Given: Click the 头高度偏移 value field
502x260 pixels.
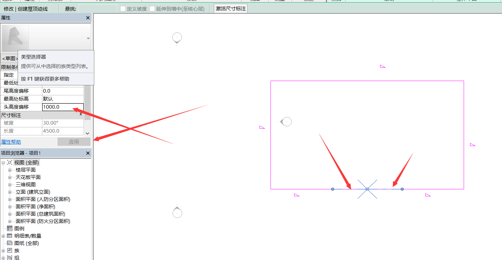Looking at the screenshot, I should [63, 107].
